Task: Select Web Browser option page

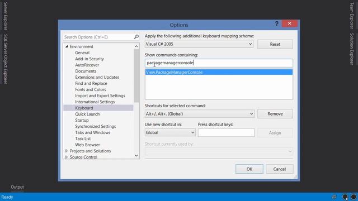Action: 87,145
